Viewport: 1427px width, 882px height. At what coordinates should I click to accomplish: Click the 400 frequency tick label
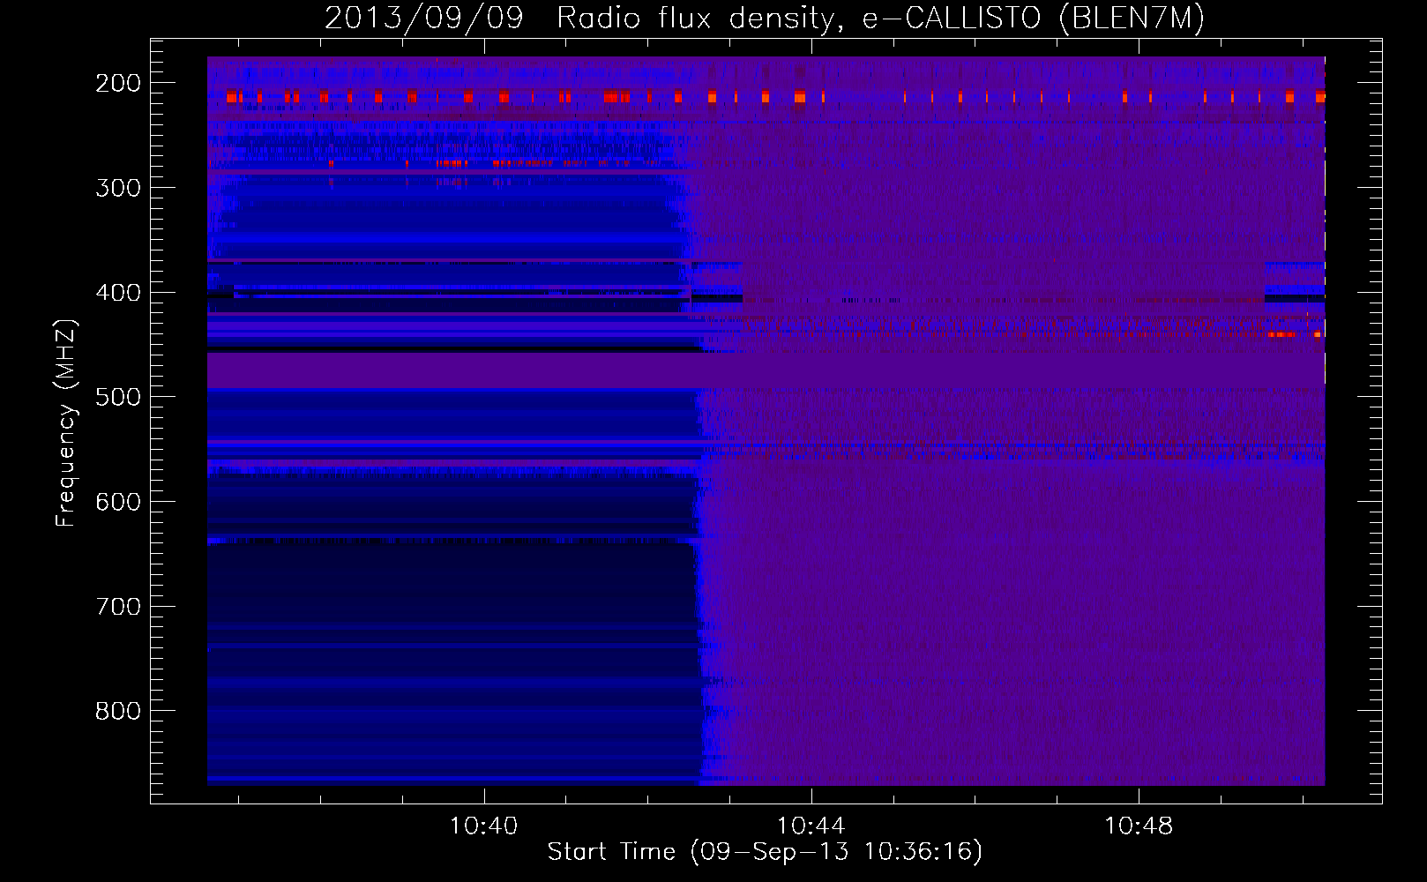118,293
